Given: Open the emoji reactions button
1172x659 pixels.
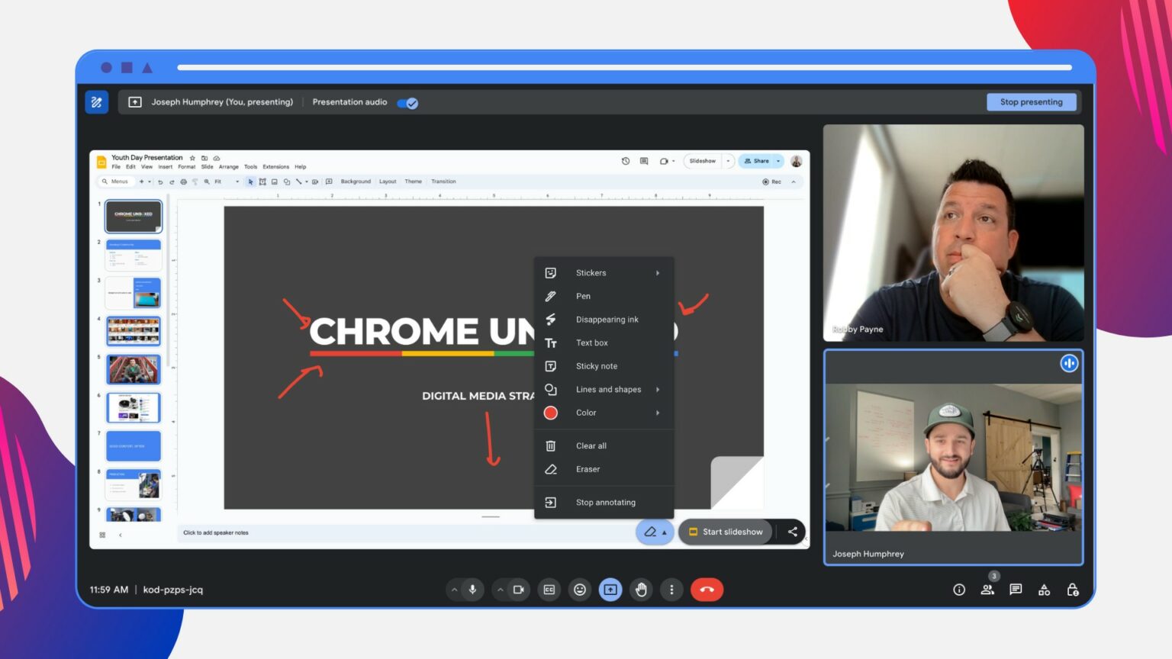Looking at the screenshot, I should [x=580, y=590].
